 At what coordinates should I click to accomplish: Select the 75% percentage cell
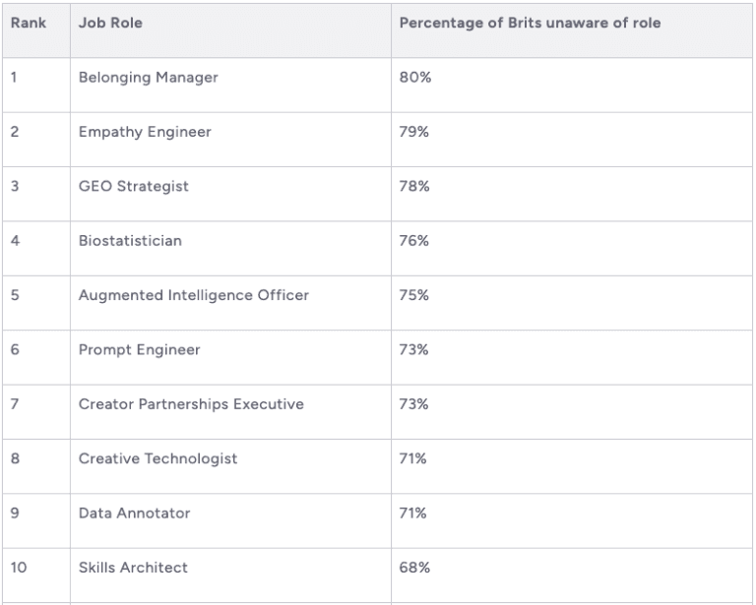[x=414, y=295]
